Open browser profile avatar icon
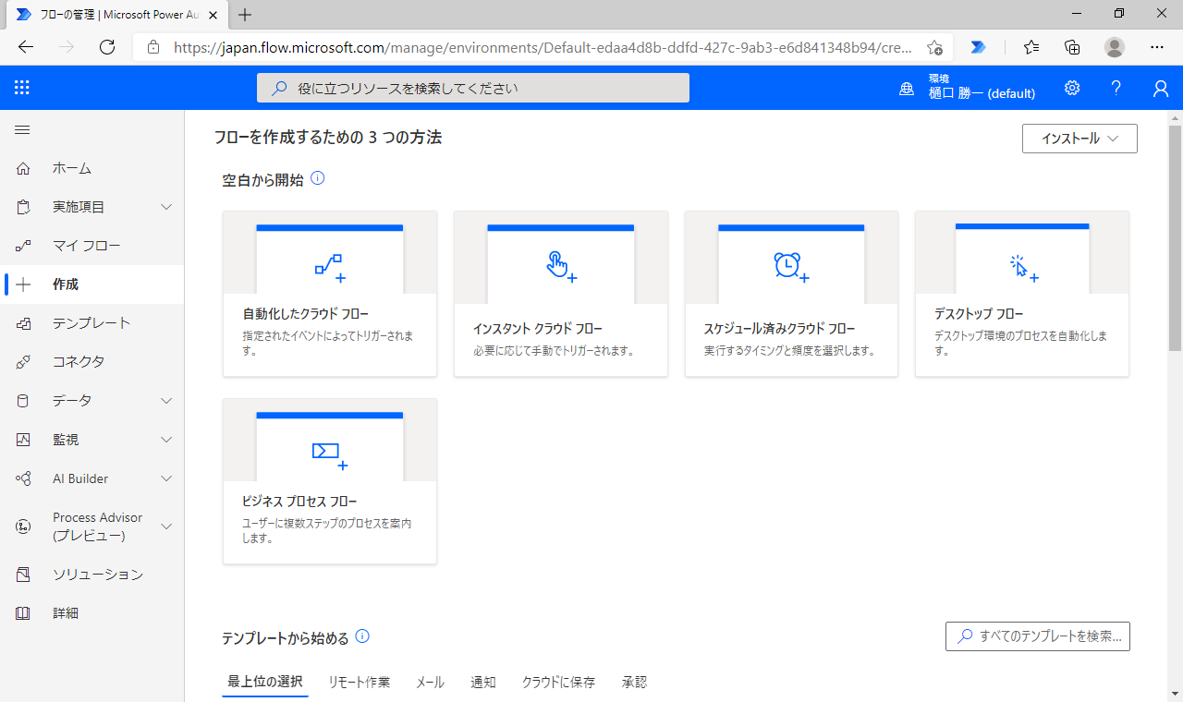Screen dimensions: 1183x702 [x=1116, y=47]
